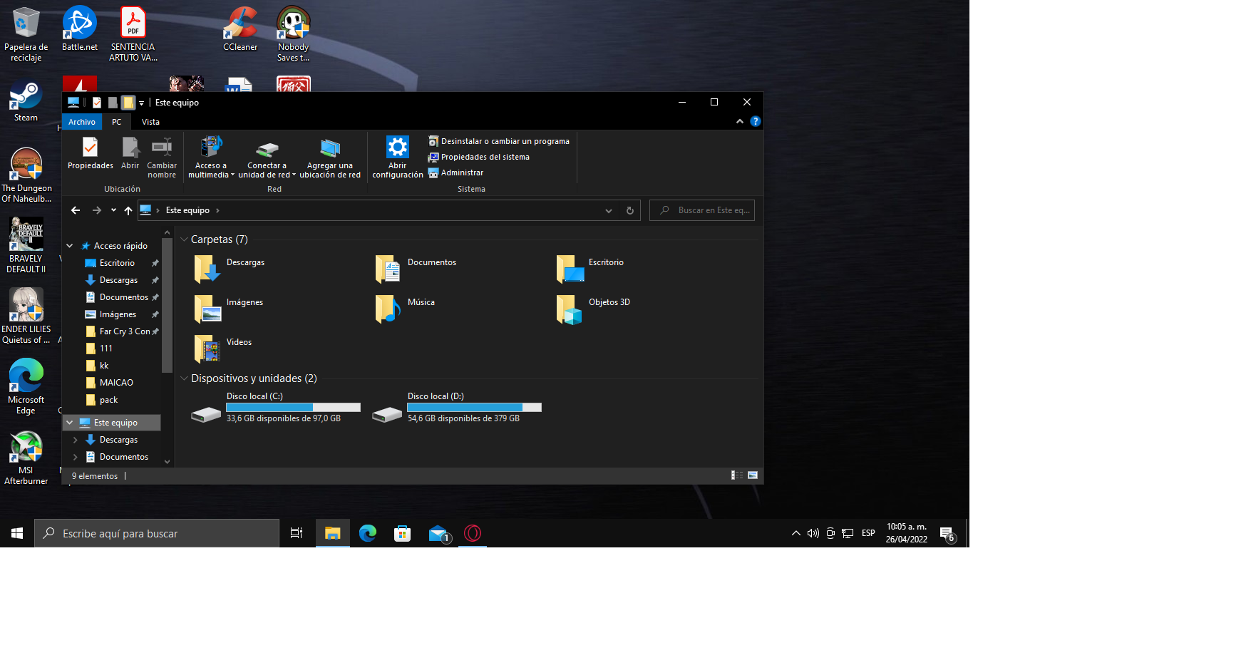Click the quick access New folder icon

click(128, 103)
